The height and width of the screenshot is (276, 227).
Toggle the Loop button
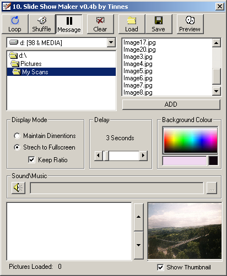click(15, 24)
